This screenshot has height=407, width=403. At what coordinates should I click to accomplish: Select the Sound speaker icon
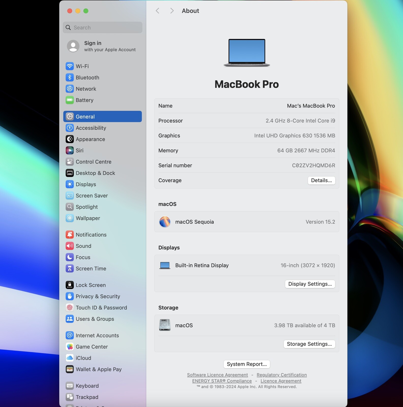[69, 246]
